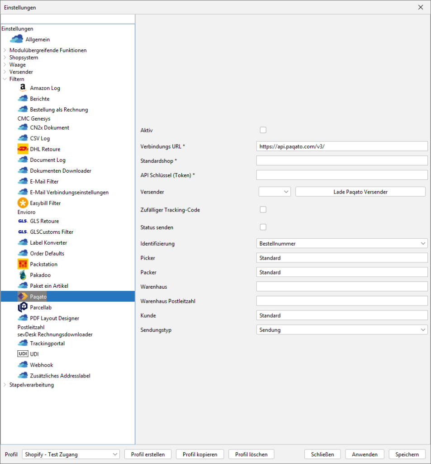Open the UDI icon entry
Screen dimensions: 431x464
(23, 354)
